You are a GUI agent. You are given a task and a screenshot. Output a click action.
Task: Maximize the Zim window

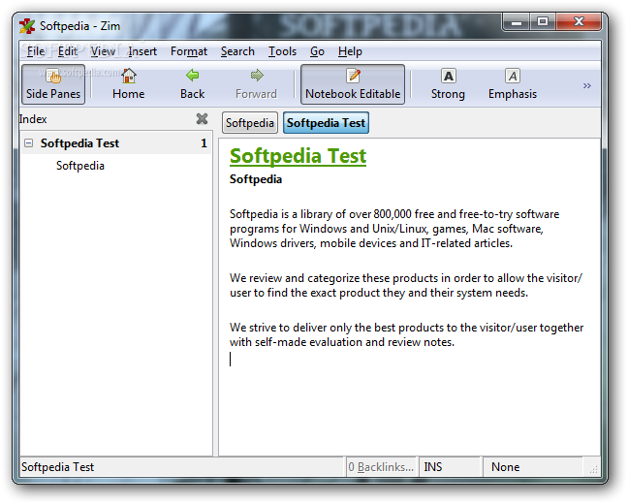pos(543,21)
